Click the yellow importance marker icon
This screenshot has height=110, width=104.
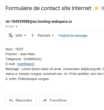coord(96,8)
